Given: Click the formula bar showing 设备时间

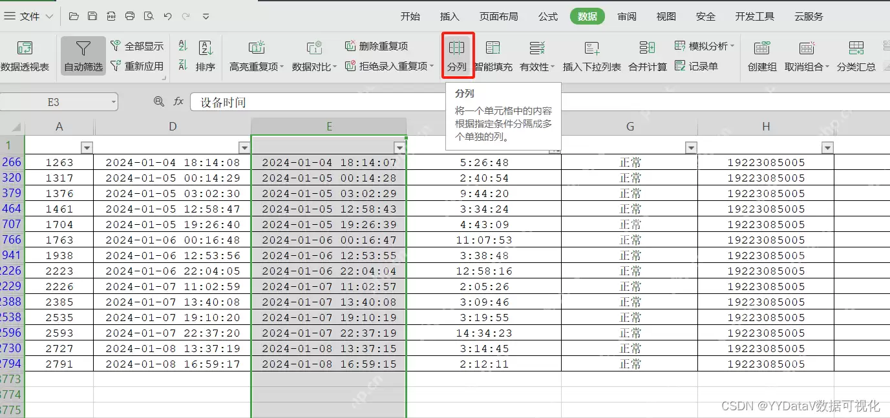Looking at the screenshot, I should pos(540,102).
